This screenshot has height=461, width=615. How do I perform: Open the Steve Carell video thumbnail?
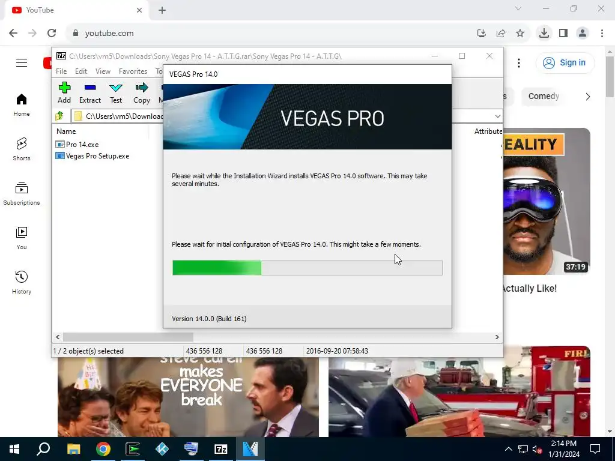tap(188, 396)
